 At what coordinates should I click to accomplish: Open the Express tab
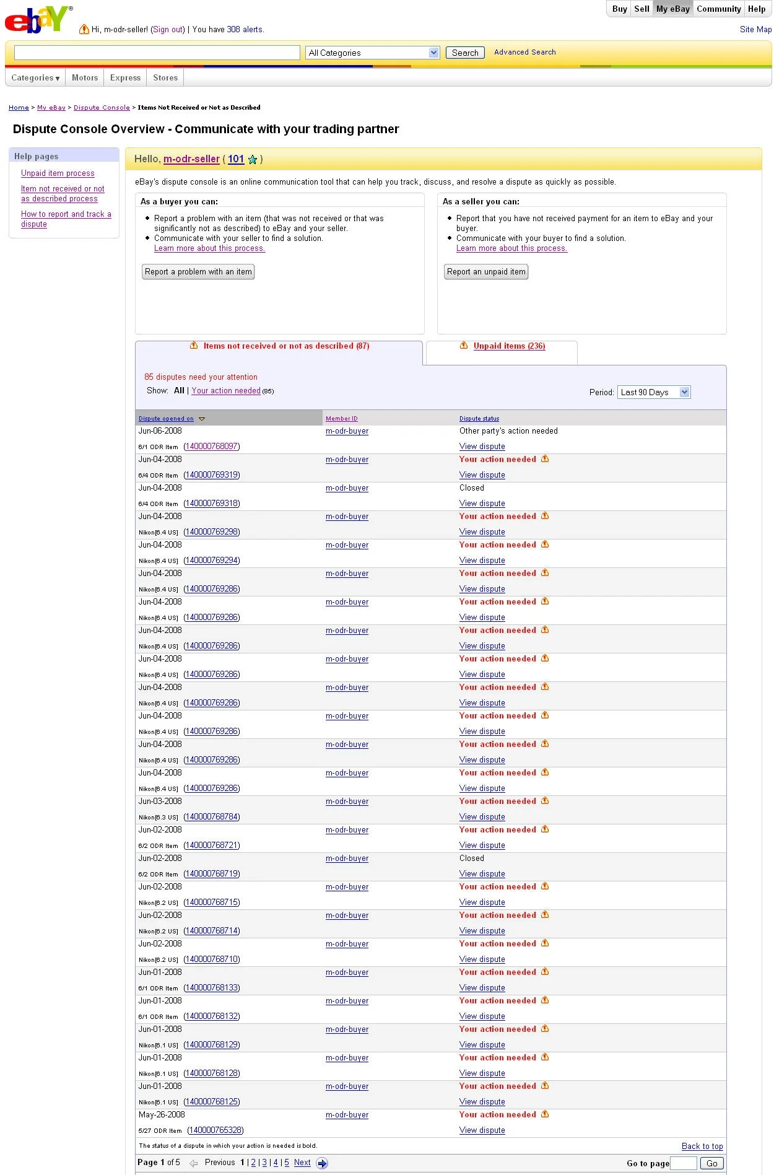[x=126, y=77]
